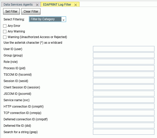Select the 'Search for a string (grep)' label
This screenshot has width=157, height=138.
[x=20, y=132]
